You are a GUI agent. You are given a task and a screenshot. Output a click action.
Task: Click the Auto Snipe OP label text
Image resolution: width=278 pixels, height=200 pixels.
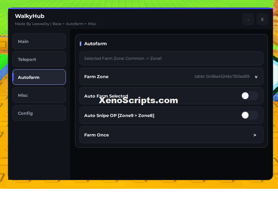pyautogui.click(x=119, y=116)
